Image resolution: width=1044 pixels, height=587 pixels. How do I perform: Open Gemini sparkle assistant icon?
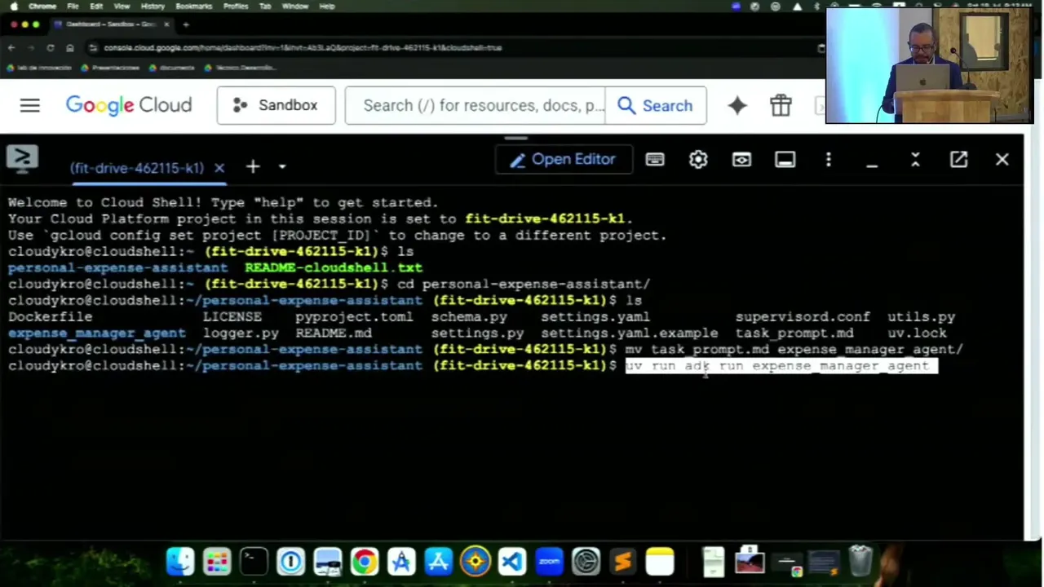(x=737, y=105)
